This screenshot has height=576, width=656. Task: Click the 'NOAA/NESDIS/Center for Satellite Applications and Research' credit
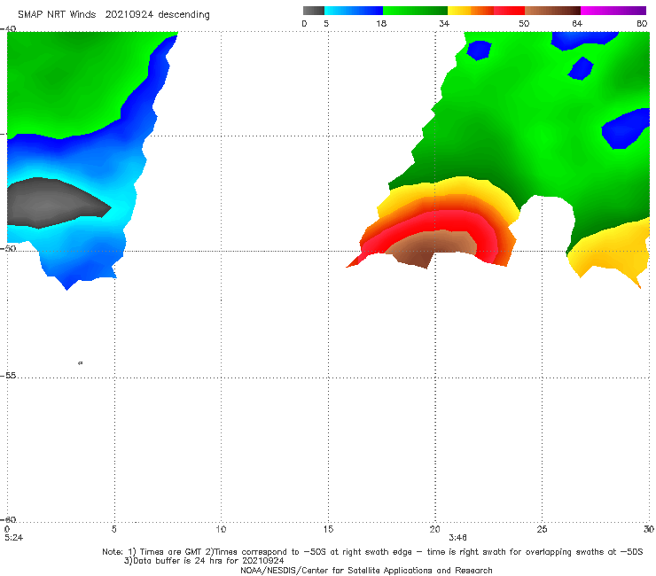(366, 570)
